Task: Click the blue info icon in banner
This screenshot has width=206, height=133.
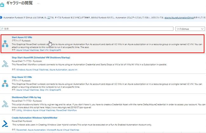Action: coord(1,17)
